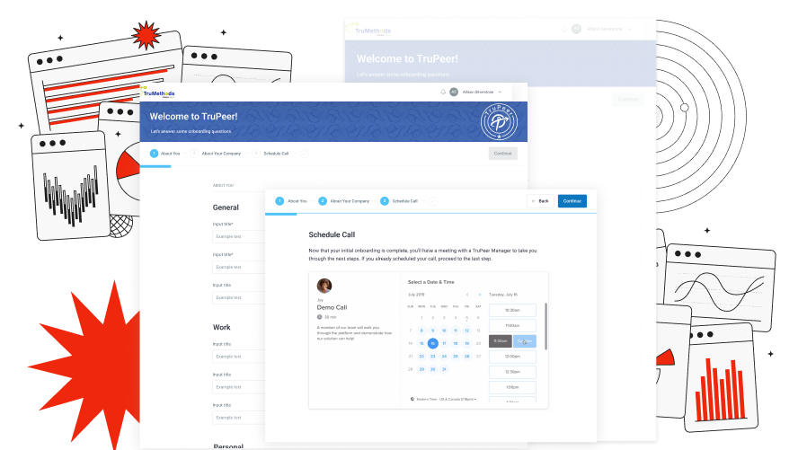798x450 pixels.
Task: Choose the 12:30pm time slot
Action: (512, 372)
